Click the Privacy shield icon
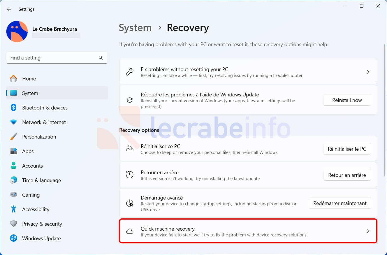387x255 pixels. (x=13, y=224)
